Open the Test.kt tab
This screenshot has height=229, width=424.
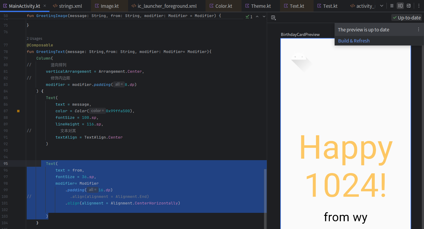click(330, 6)
